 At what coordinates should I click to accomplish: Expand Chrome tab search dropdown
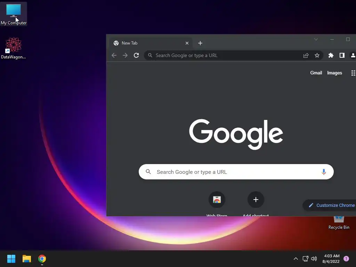coord(316,40)
